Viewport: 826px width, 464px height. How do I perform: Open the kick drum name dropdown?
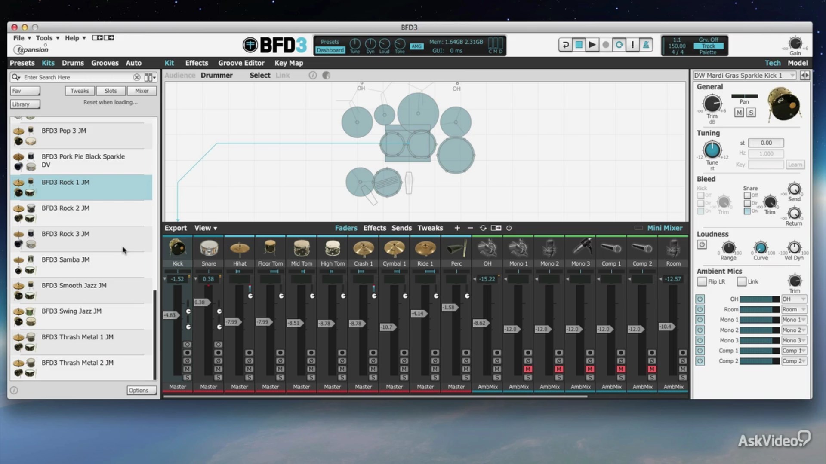pos(792,76)
